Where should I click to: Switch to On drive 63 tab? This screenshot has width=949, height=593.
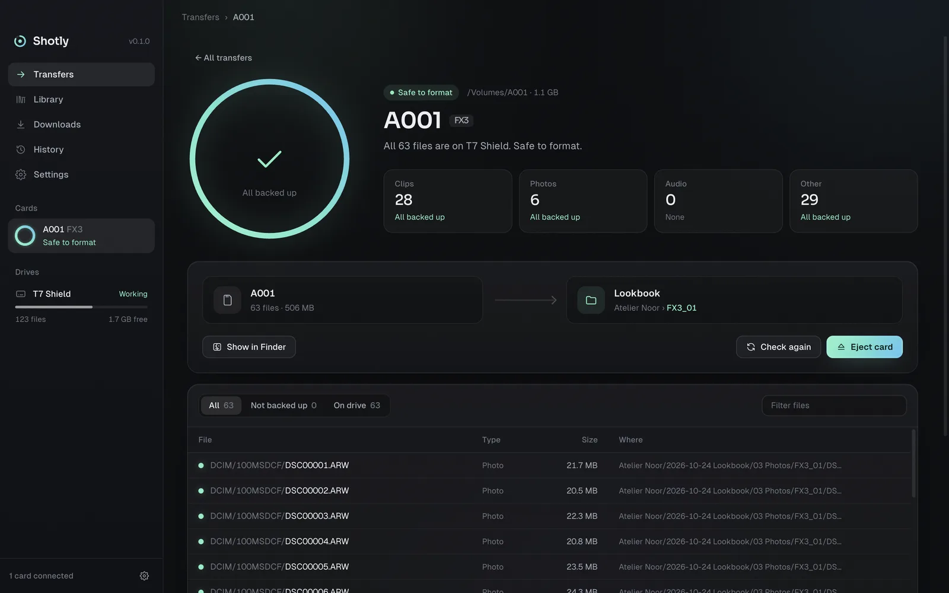357,406
